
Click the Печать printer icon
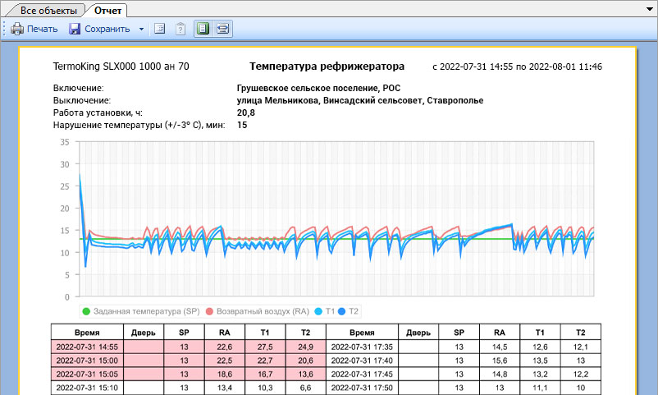17,29
